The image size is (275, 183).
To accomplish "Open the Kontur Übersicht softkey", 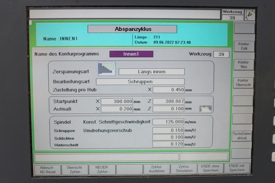I will tap(243, 82).
